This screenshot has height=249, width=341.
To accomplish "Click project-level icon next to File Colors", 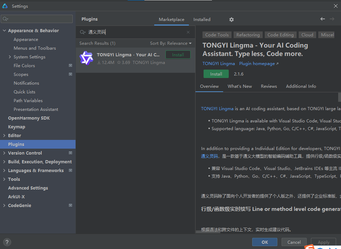I will click(x=70, y=65).
